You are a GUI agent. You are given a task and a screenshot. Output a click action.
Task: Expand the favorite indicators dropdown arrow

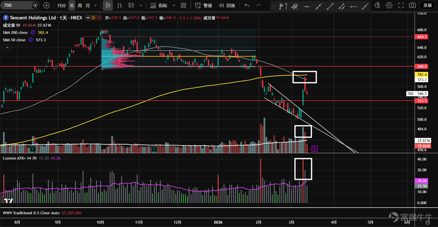point(174,5)
